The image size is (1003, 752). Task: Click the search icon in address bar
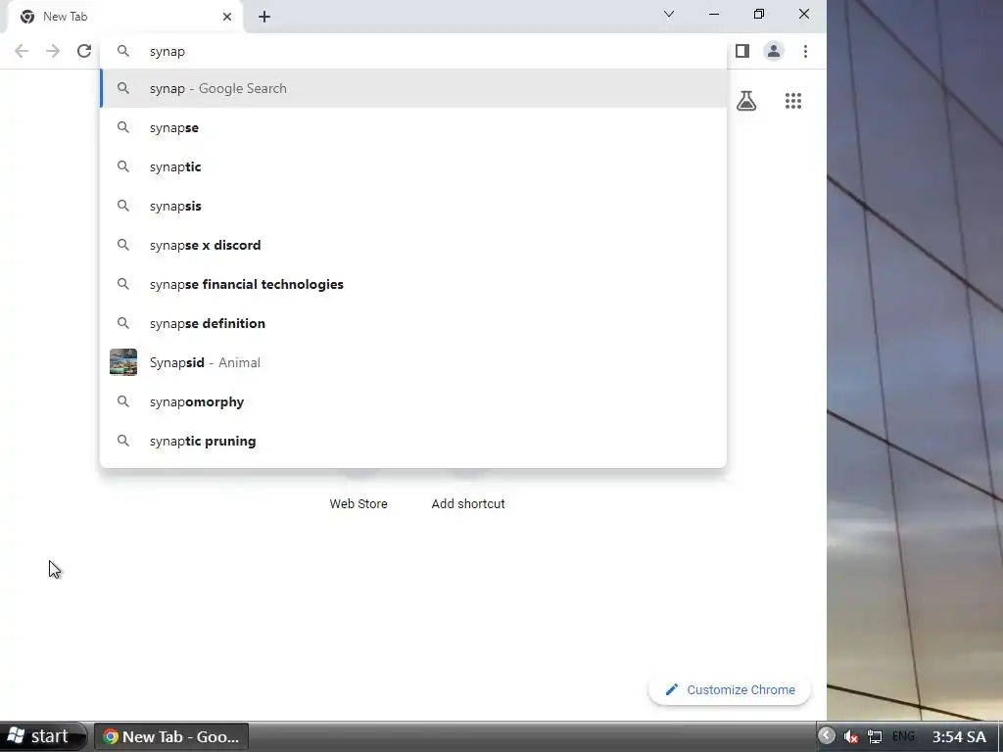(x=123, y=51)
